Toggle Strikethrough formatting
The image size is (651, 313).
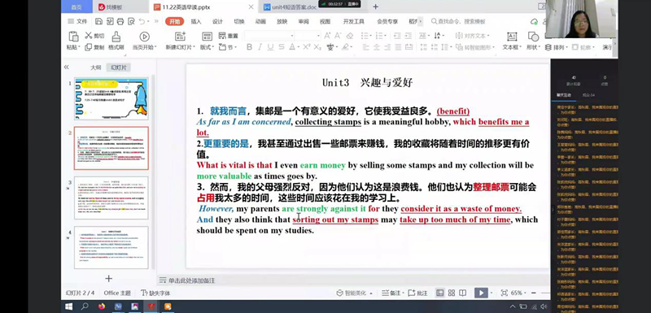[x=282, y=47]
